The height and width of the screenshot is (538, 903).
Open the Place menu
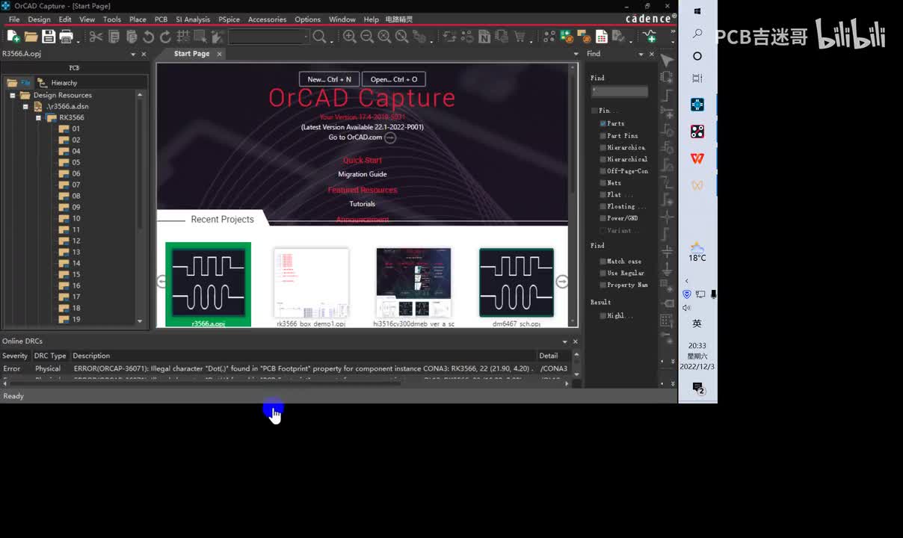tap(138, 19)
